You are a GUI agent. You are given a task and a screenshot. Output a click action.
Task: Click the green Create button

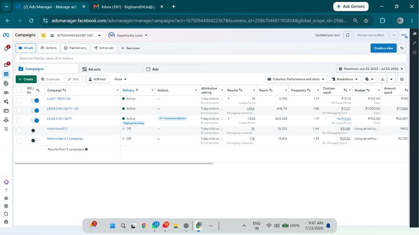click(26, 79)
